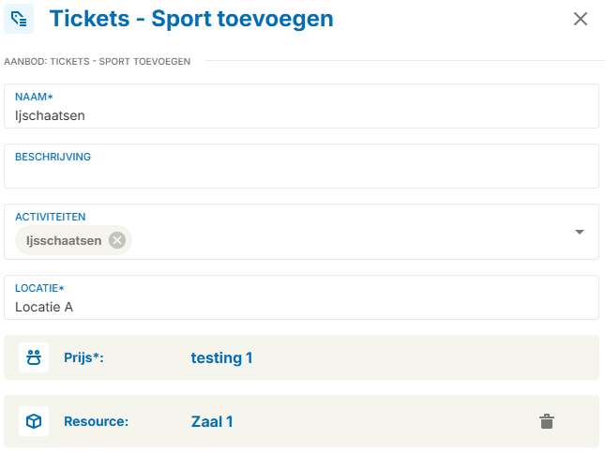Expand the Activiteiten dropdown arrow
605x455 pixels.
click(x=579, y=232)
